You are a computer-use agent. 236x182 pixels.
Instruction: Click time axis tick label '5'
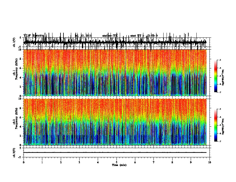tap(117, 162)
